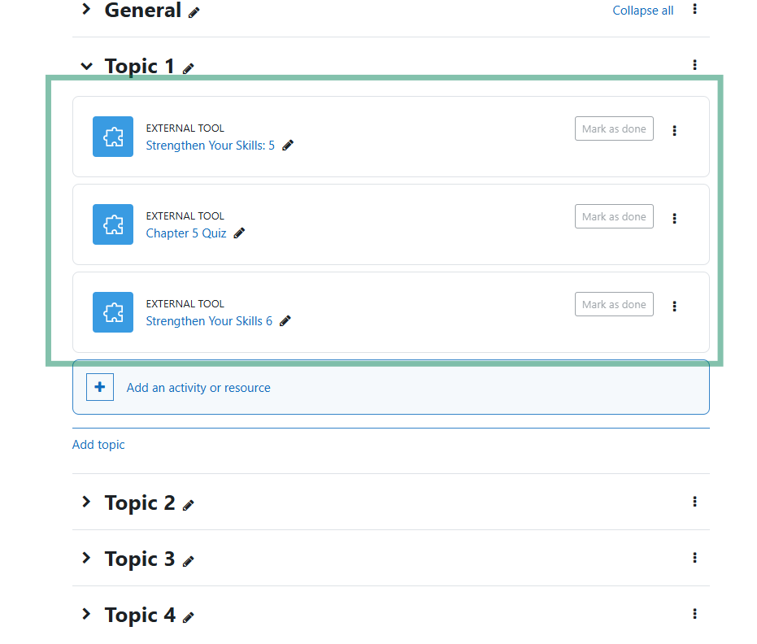Click pencil icon next to General heading
This screenshot has height=644, width=757.
click(x=194, y=13)
